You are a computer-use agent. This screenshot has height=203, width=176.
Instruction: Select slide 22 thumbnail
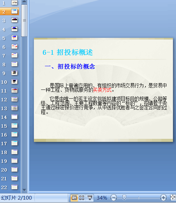15,187
